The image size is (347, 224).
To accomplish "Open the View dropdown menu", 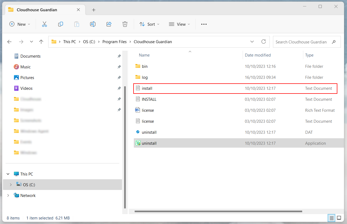I will pyautogui.click(x=179, y=24).
